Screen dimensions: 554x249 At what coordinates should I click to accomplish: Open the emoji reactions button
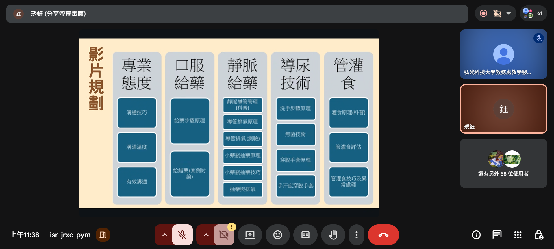tap(277, 235)
